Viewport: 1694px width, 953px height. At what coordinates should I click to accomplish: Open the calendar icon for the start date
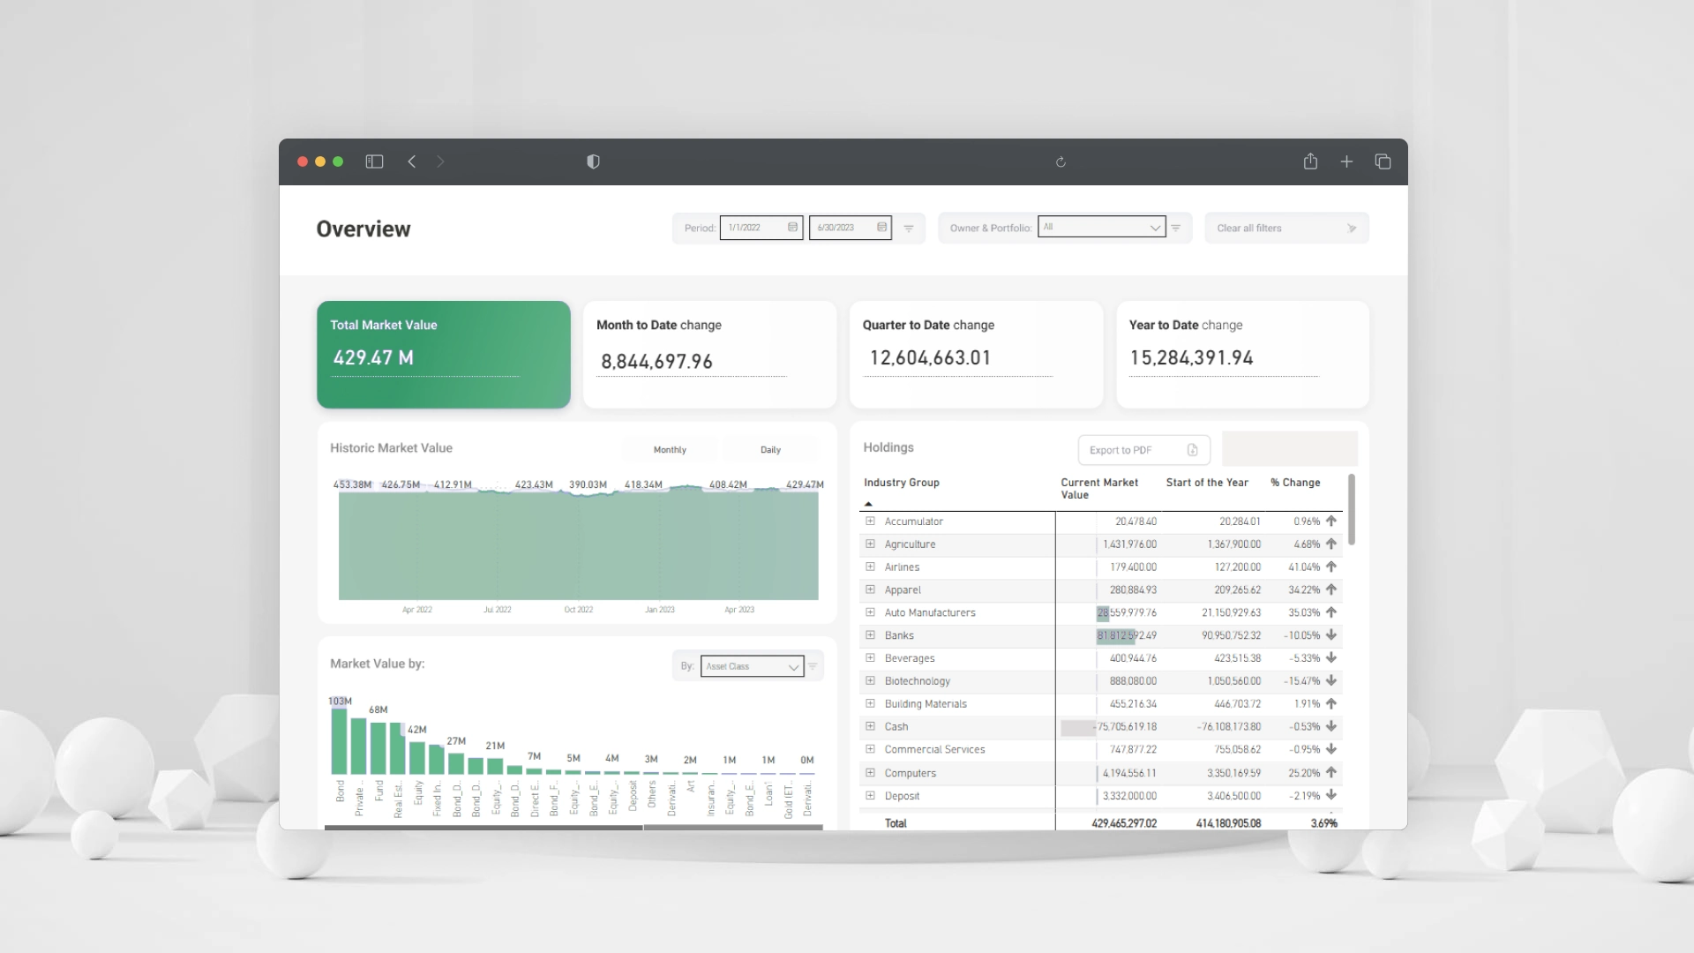pos(792,228)
